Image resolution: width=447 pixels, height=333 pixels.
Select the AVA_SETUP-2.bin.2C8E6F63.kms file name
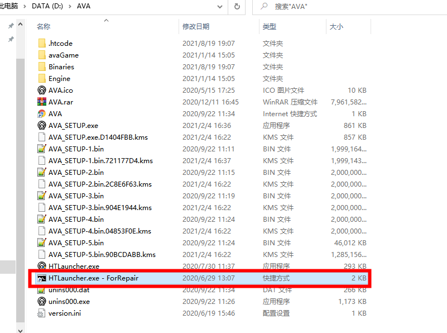point(100,184)
